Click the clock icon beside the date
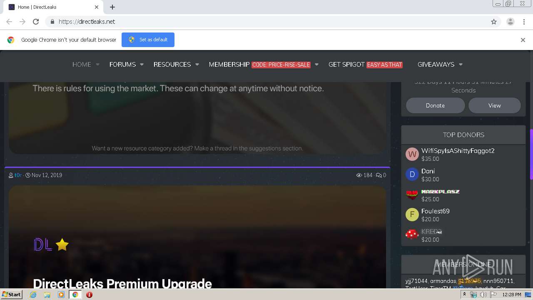The height and width of the screenshot is (300, 533). pyautogui.click(x=28, y=175)
